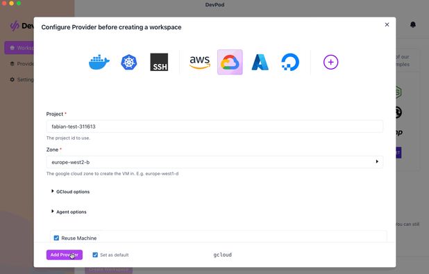
Task: Open Settings in the sidebar
Action: tap(22, 80)
